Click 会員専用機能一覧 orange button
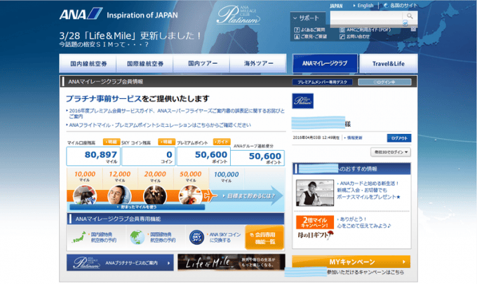The height and width of the screenshot is (284, 477). pos(264,238)
